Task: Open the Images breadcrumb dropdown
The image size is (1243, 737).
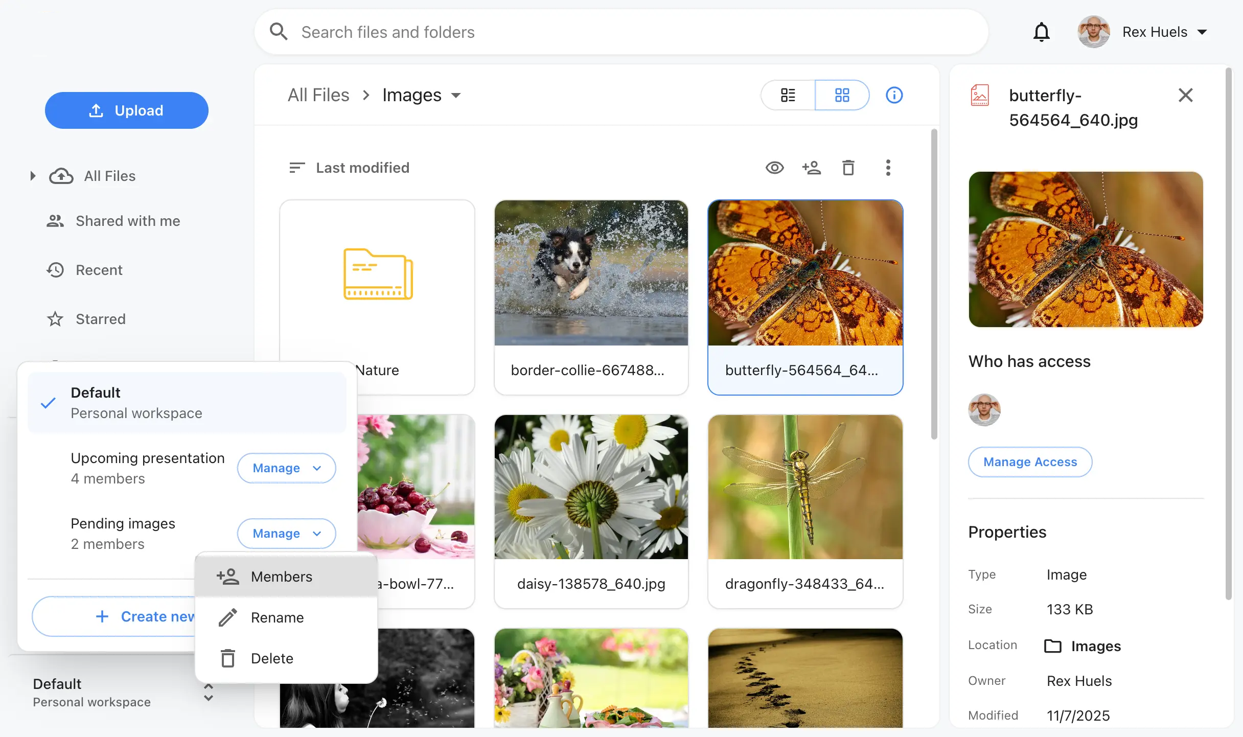Action: pos(456,95)
